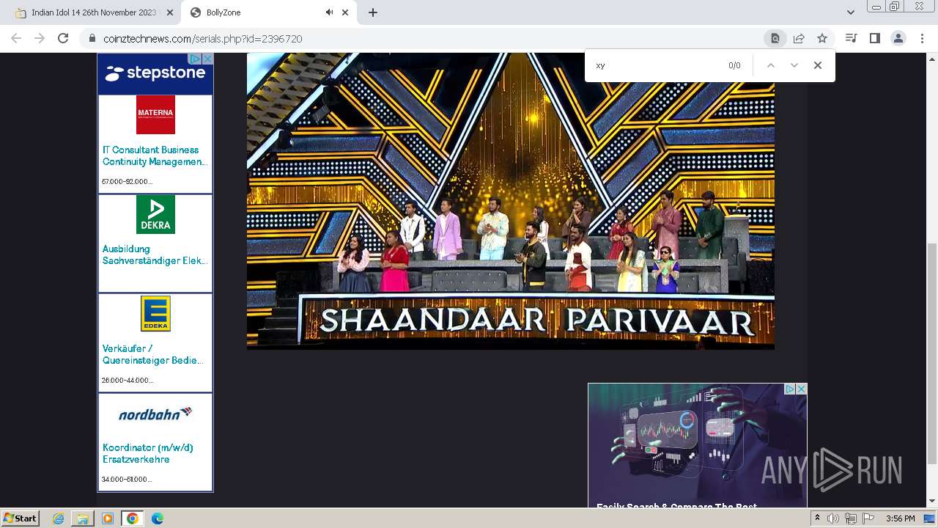938x528 pixels.
Task: Open the Chrome profile menu
Action: point(898,39)
